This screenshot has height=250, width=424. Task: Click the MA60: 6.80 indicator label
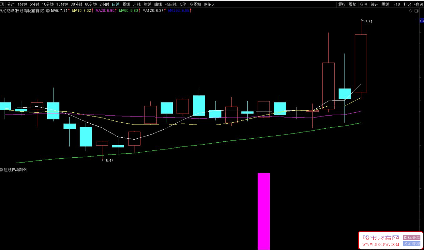tap(129, 11)
